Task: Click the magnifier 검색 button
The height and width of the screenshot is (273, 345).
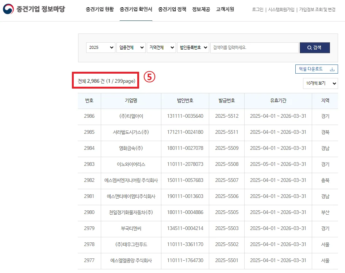Action: click(x=315, y=48)
